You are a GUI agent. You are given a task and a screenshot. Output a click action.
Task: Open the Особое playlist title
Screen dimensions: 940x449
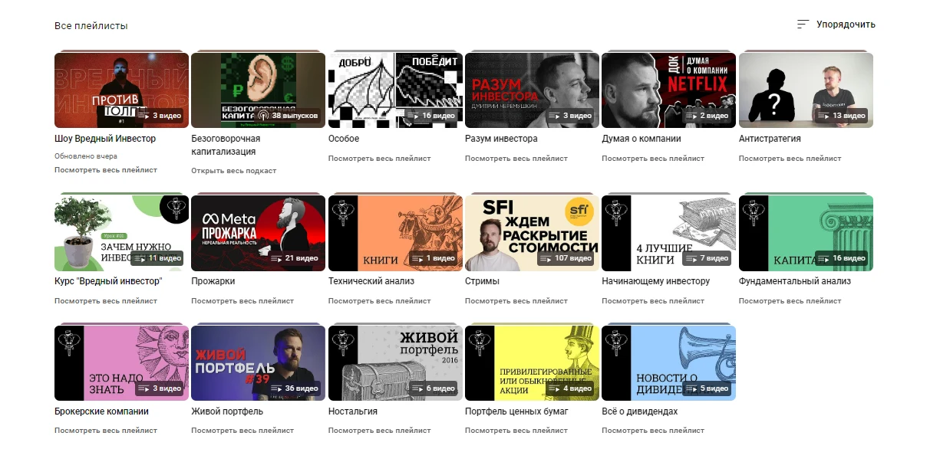tap(344, 139)
